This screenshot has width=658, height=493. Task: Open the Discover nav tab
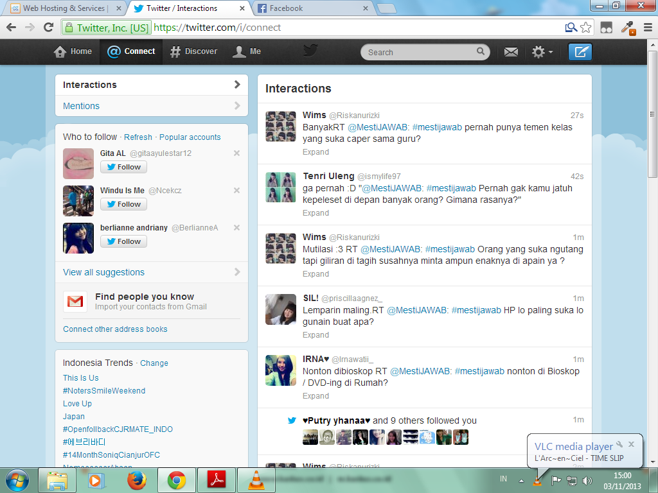pos(193,51)
